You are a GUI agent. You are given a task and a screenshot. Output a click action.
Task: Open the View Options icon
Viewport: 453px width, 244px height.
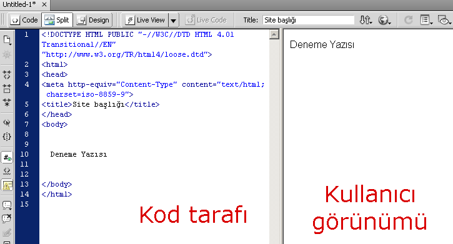pos(426,20)
